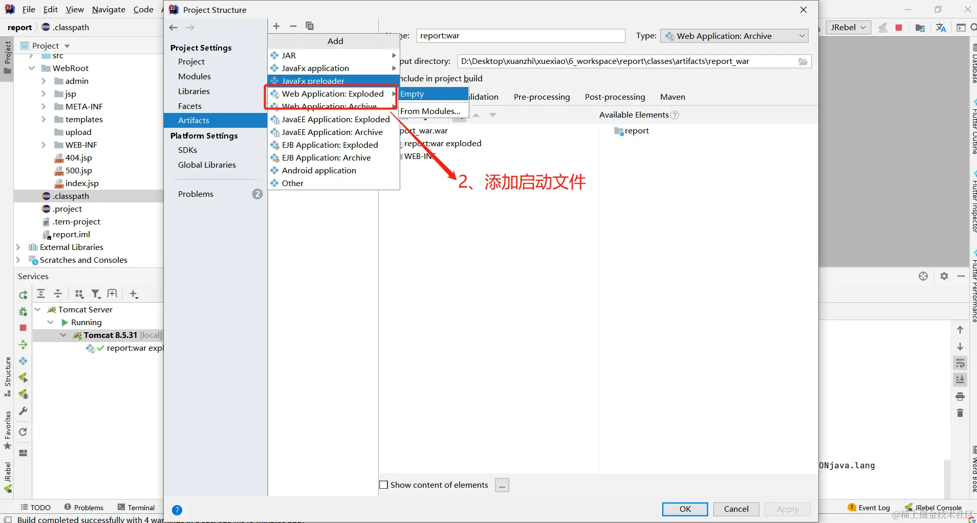Click the Add (+) artifact icon
The width and height of the screenshot is (977, 523).
[x=276, y=26]
